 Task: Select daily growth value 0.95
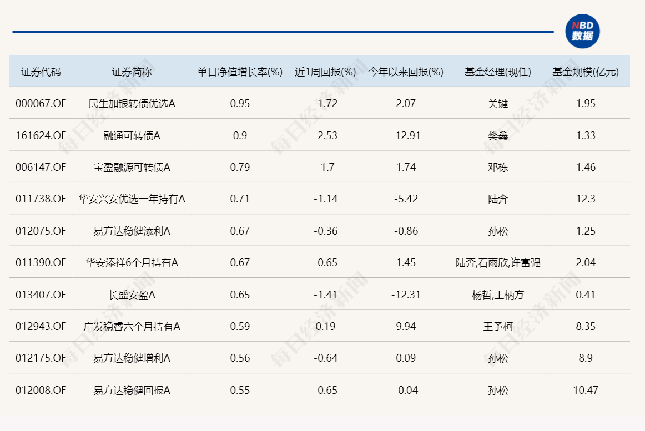pos(240,103)
